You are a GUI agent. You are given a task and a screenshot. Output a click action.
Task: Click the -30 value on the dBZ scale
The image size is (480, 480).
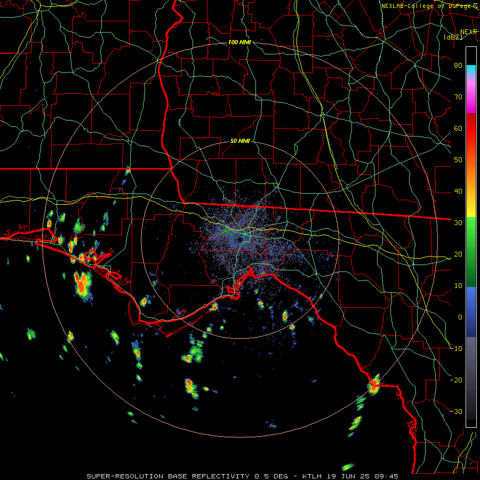(x=456, y=411)
